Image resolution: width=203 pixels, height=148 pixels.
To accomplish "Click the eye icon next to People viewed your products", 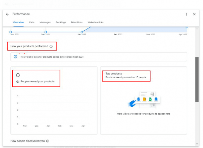I will pyautogui.click(x=18, y=81).
